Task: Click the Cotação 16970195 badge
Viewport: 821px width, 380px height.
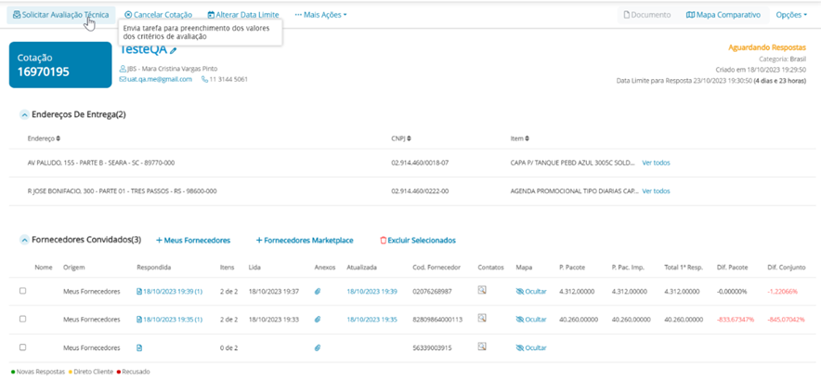Action: 60,65
